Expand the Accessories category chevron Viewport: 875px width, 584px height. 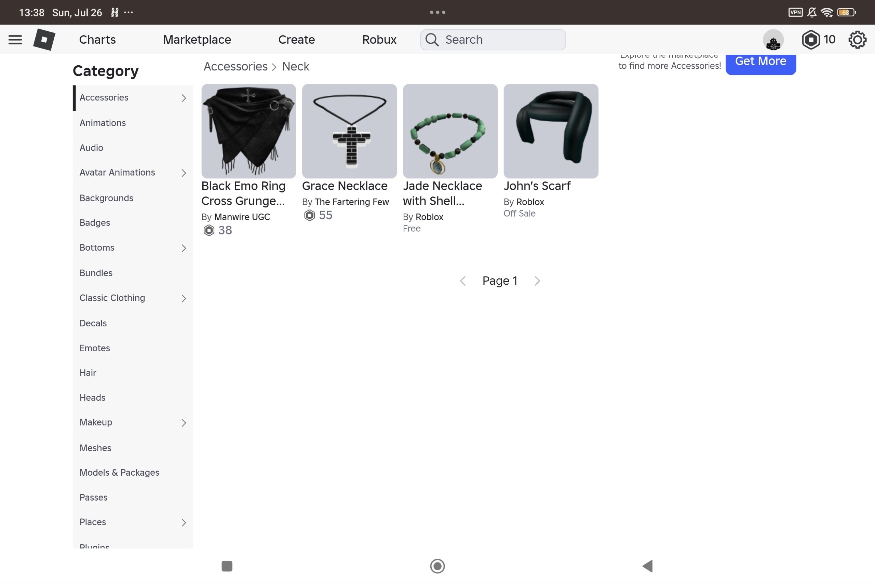184,98
